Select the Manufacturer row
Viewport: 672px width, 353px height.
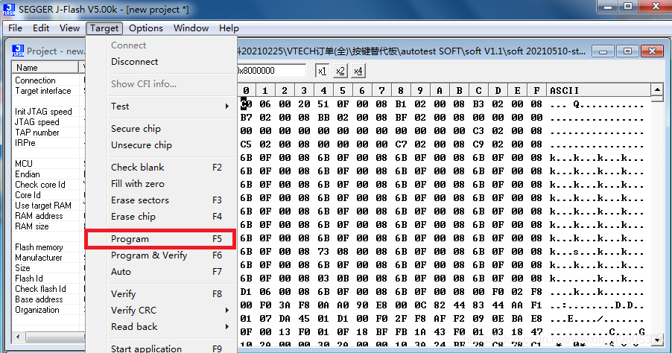pos(47,258)
